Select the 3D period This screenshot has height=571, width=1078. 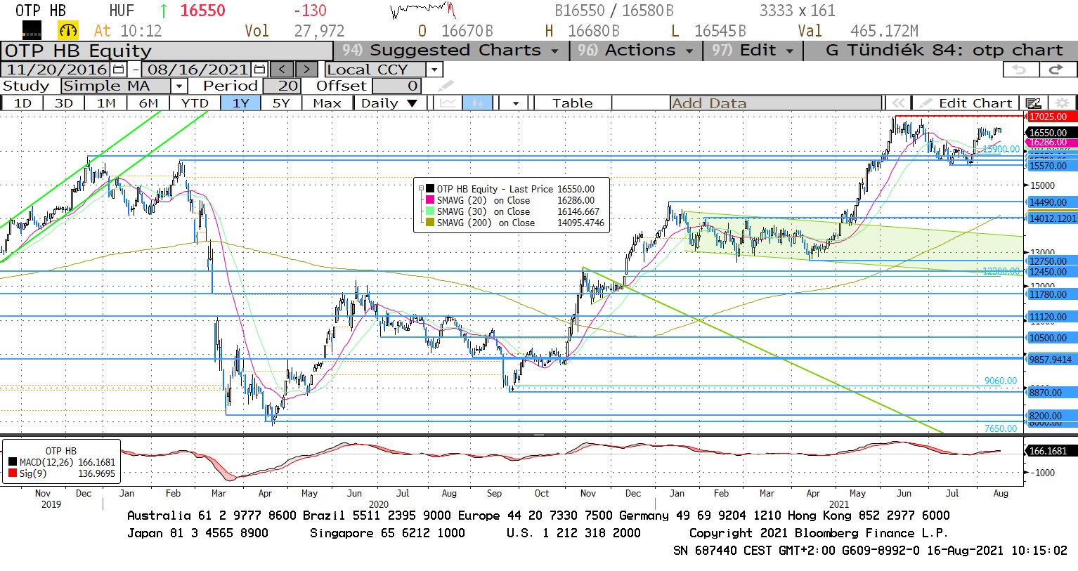[64, 103]
